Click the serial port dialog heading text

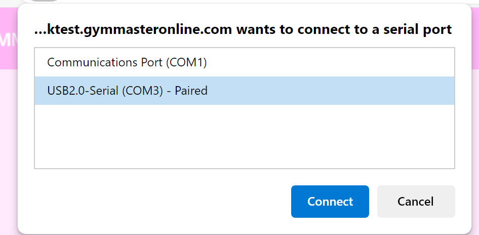click(x=243, y=30)
